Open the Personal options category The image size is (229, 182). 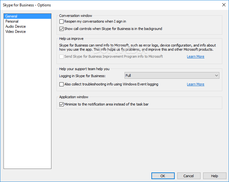click(x=27, y=21)
